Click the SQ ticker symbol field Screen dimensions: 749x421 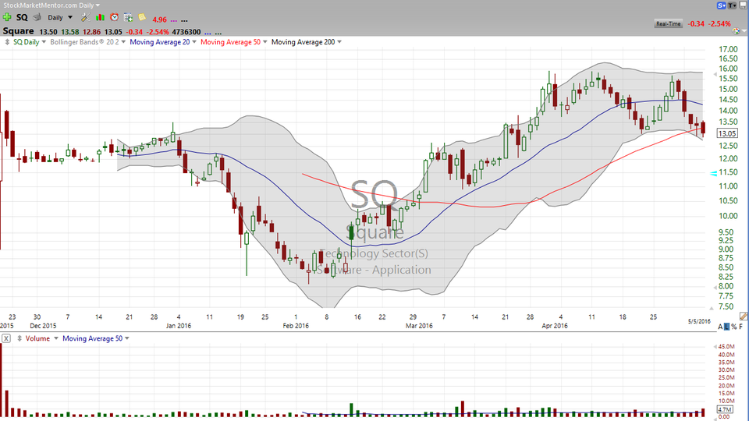tap(22, 17)
